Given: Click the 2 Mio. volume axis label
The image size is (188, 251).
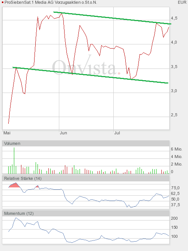Looking at the screenshot, I should pyautogui.click(x=176, y=164).
